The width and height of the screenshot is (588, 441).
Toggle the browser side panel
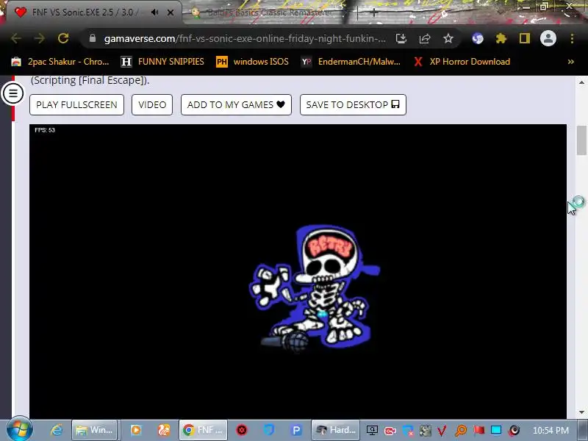coord(525,38)
